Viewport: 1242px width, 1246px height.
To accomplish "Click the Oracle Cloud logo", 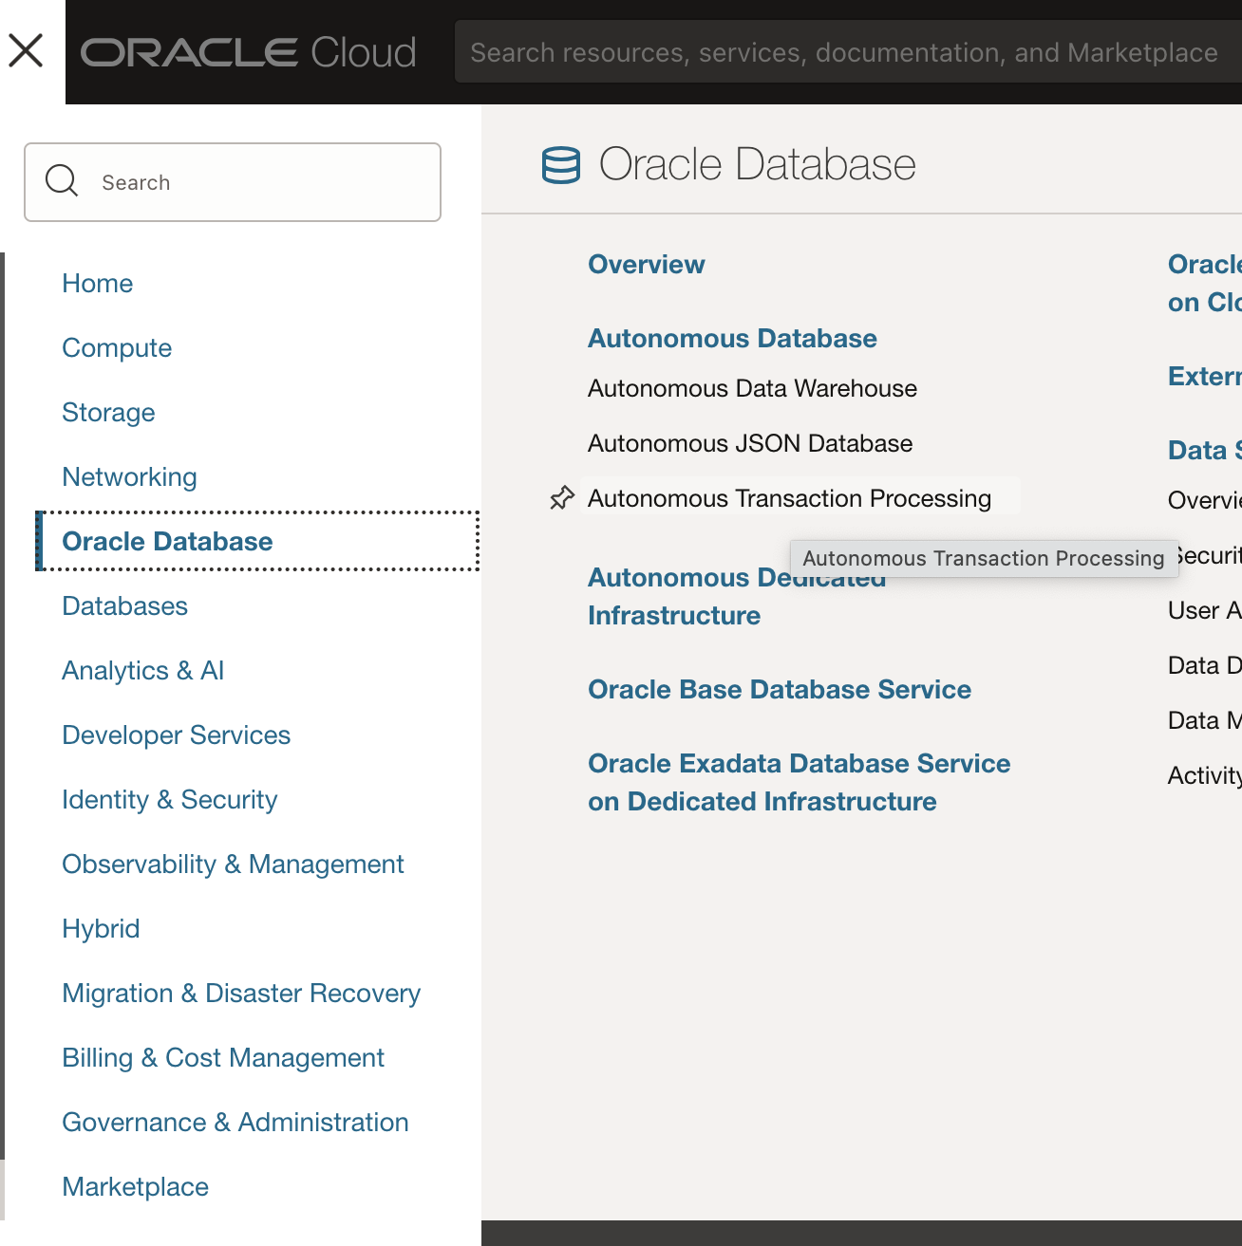I will coord(249,52).
